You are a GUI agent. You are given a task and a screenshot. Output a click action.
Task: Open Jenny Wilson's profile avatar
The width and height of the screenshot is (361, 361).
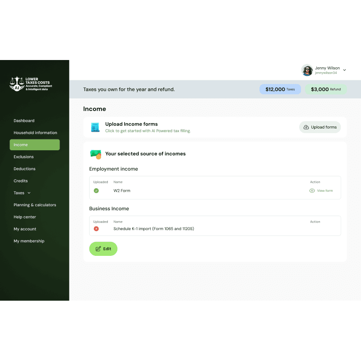pyautogui.click(x=307, y=70)
